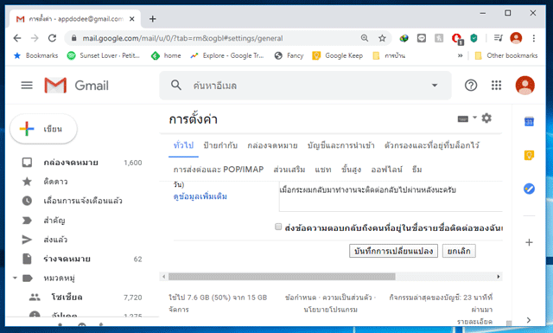Click the Chrome profile avatar in toolbar

click(x=516, y=38)
